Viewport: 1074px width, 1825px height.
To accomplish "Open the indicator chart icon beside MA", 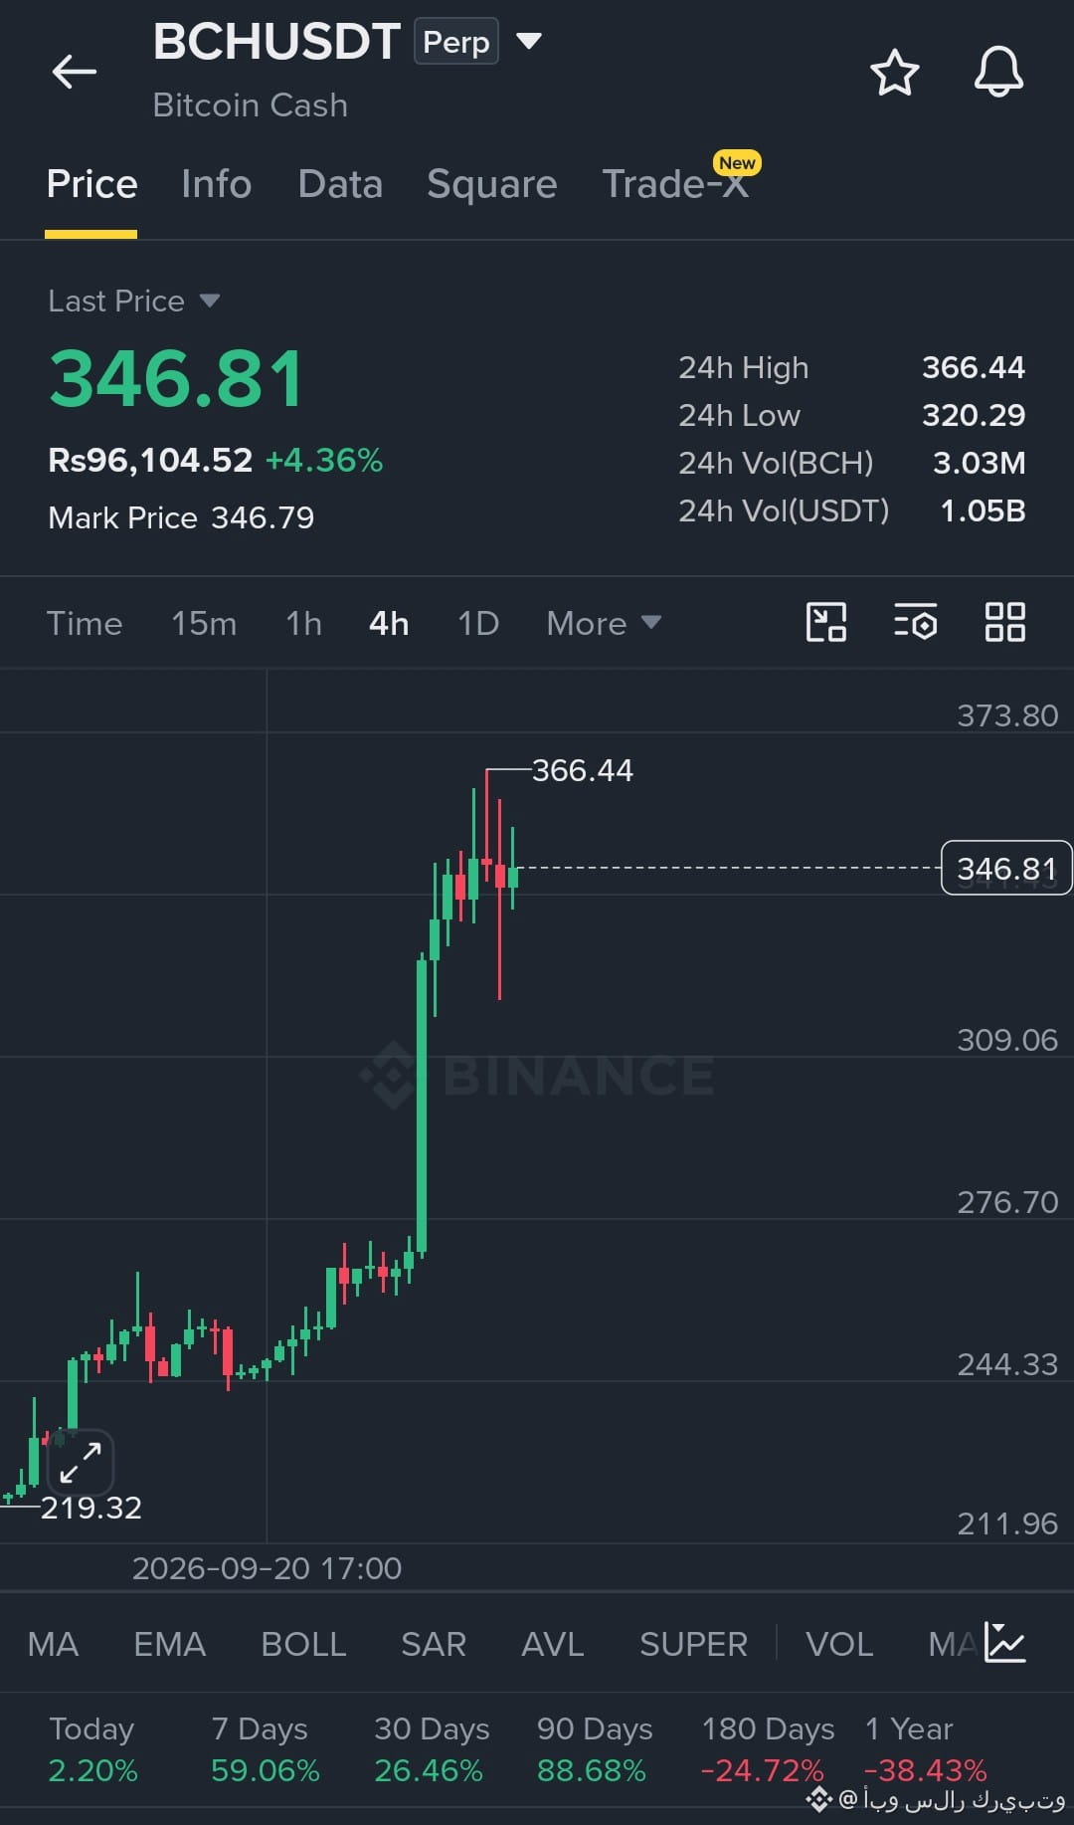I will (1005, 1643).
